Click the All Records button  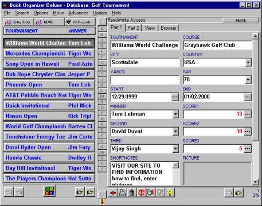pyautogui.click(x=80, y=22)
